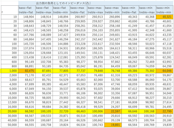
Task: Click the orange cell showing 40,321
Action: [x=164, y=17]
